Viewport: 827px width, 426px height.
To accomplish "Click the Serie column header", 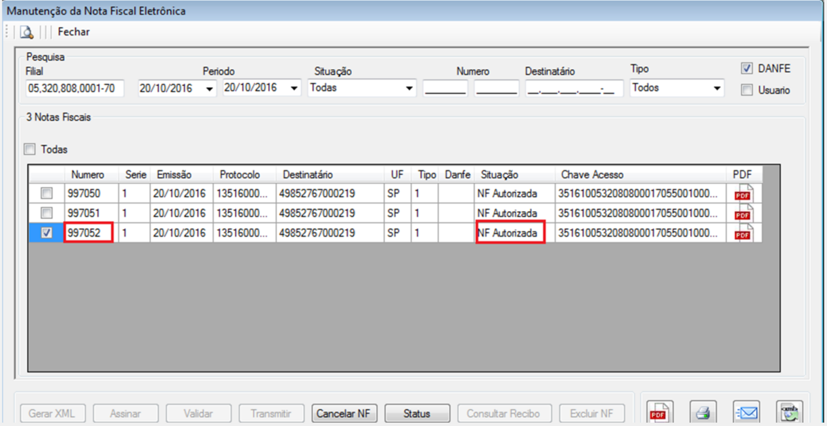I will [134, 174].
